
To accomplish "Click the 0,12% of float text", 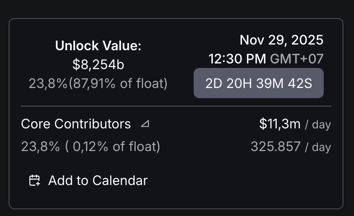I will coord(113,147).
